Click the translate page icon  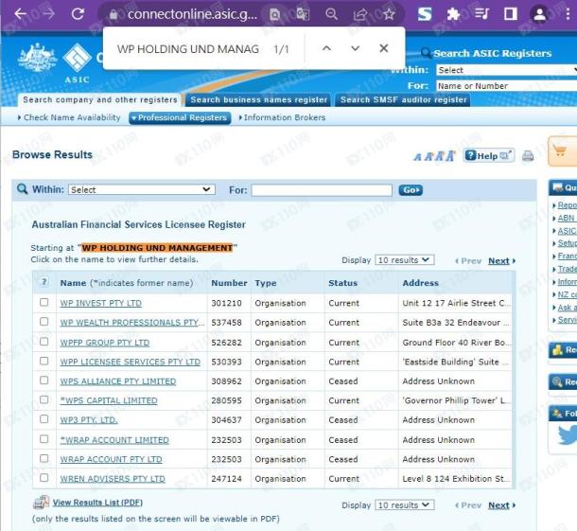coord(303,14)
